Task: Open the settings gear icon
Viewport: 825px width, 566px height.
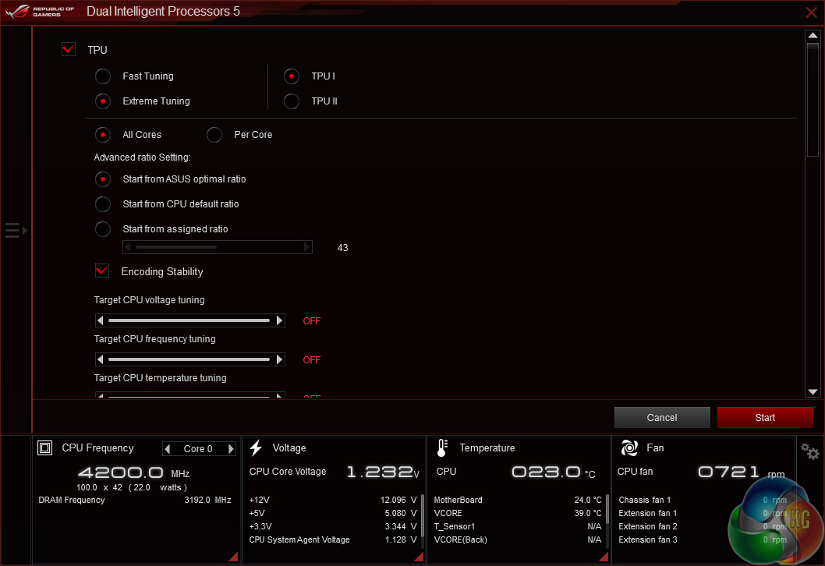Action: 810,452
